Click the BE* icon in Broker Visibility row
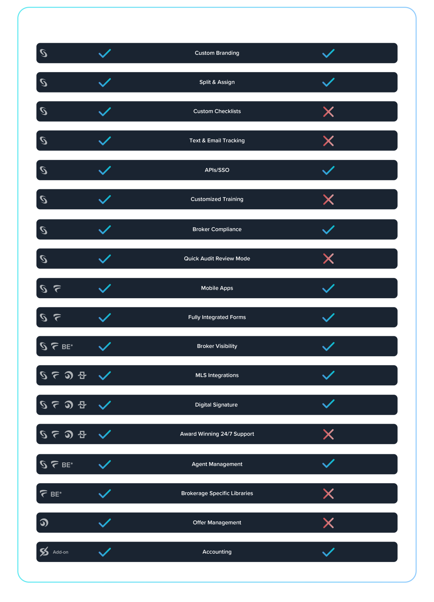The width and height of the screenshot is (434, 602). [x=67, y=346]
